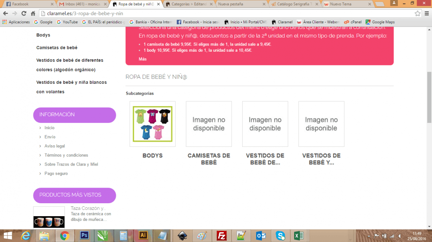
Task: Open the YouTube bookmark
Action: pos(67,22)
